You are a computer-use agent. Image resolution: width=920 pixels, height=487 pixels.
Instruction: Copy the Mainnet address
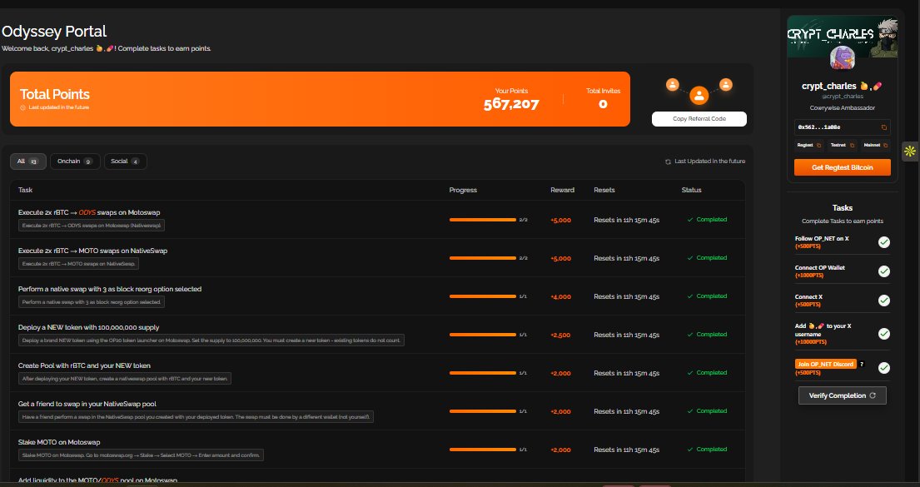885,146
